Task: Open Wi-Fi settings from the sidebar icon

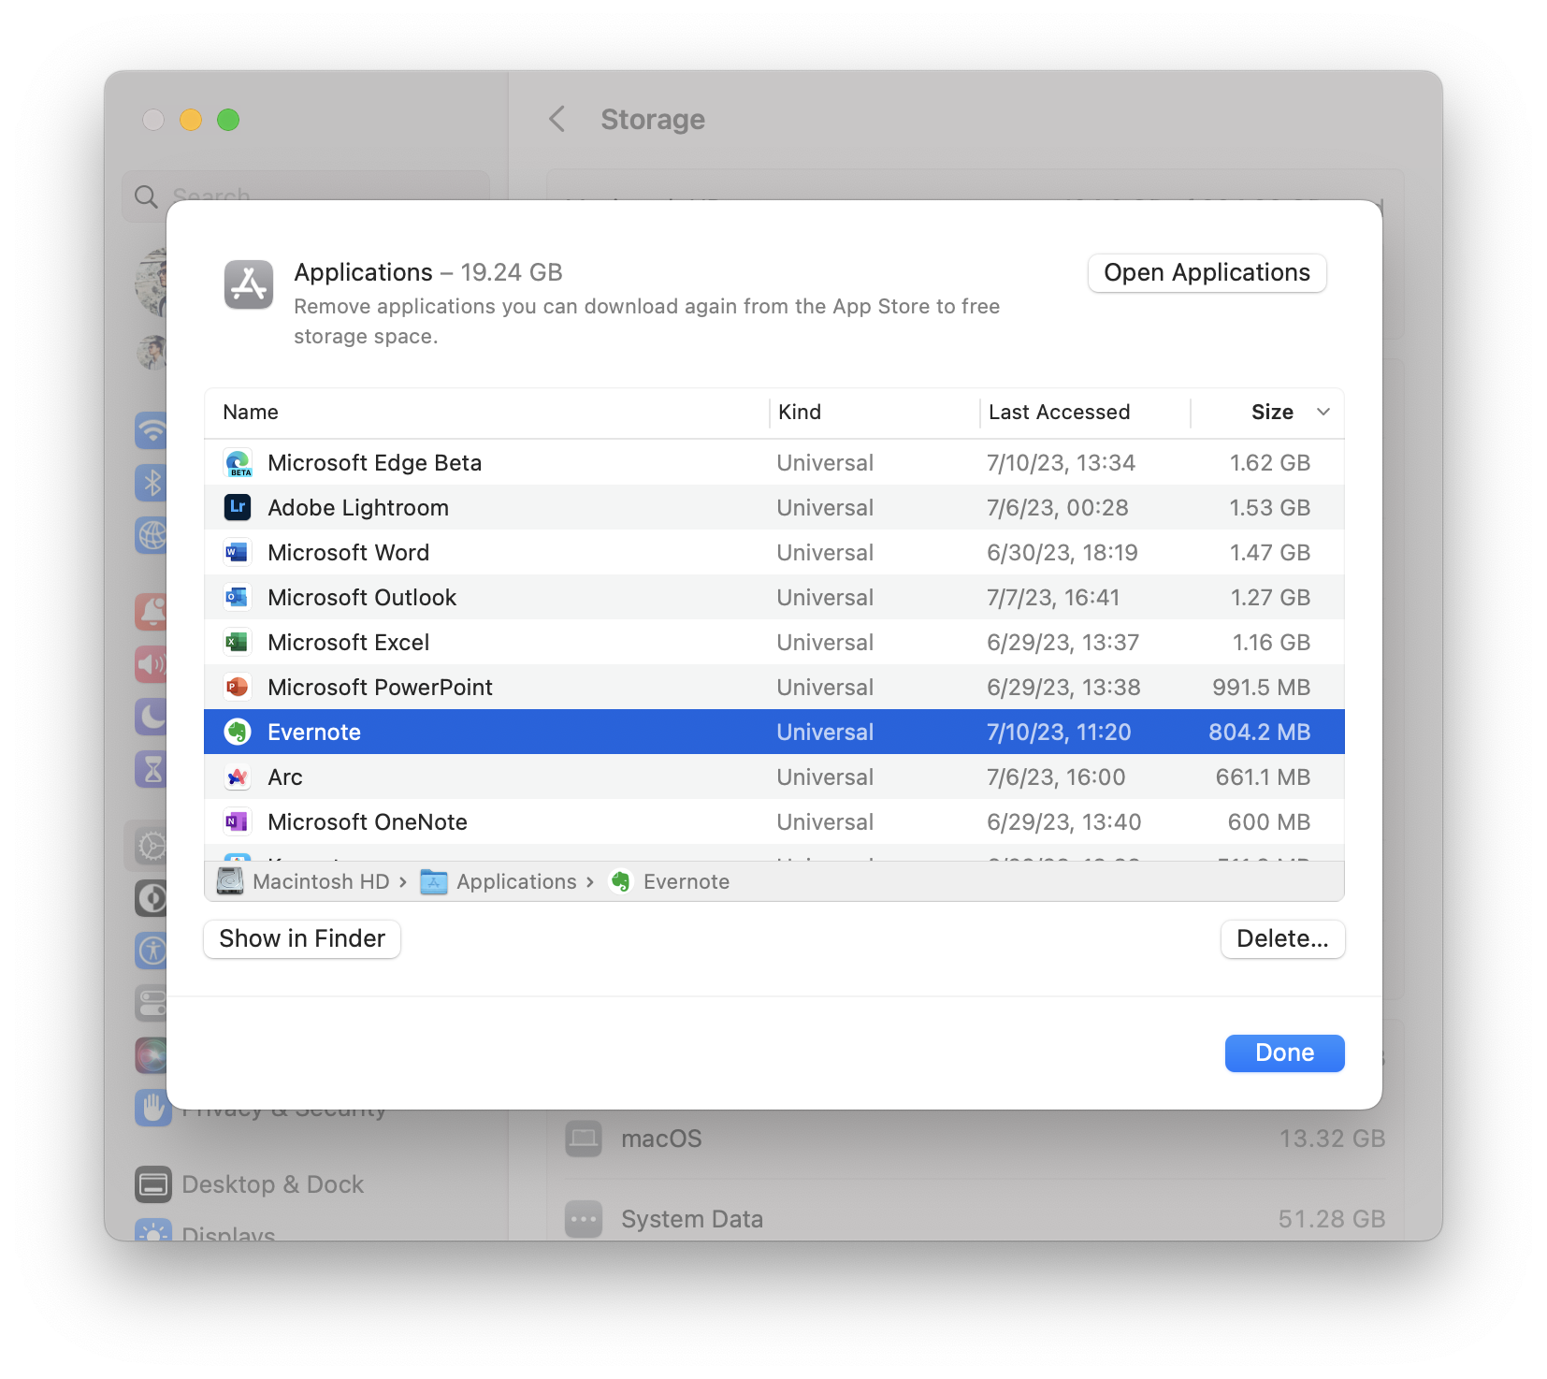Action: coord(151,430)
